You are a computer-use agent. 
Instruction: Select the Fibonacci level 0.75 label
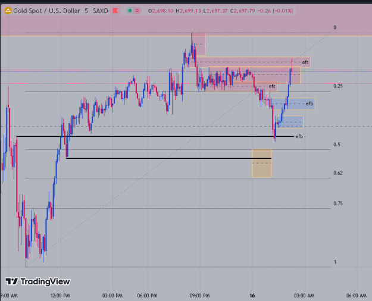pos(338,203)
